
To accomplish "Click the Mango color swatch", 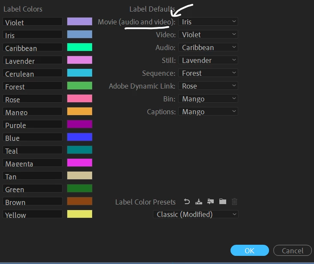I will [x=80, y=111].
